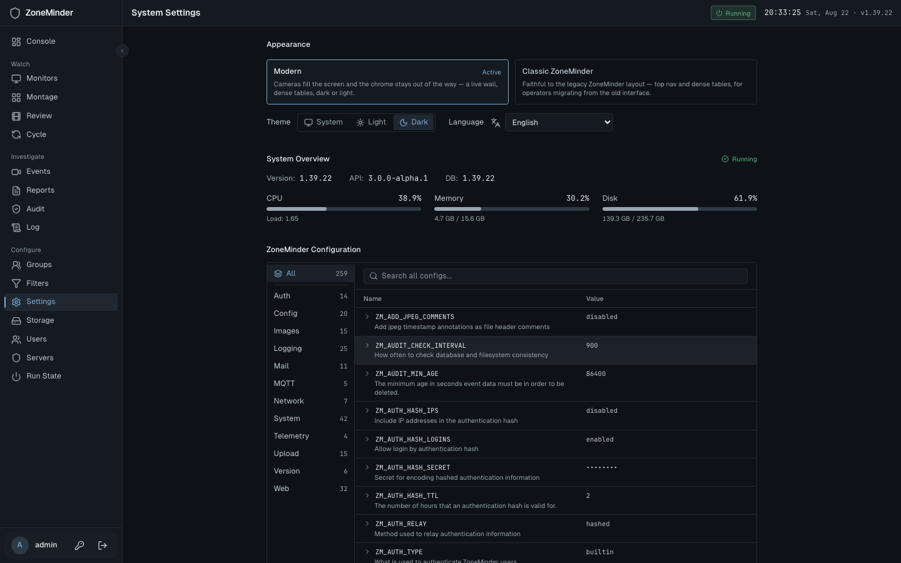The width and height of the screenshot is (901, 563).
Task: Click the Montage grid icon
Action: [x=16, y=97]
